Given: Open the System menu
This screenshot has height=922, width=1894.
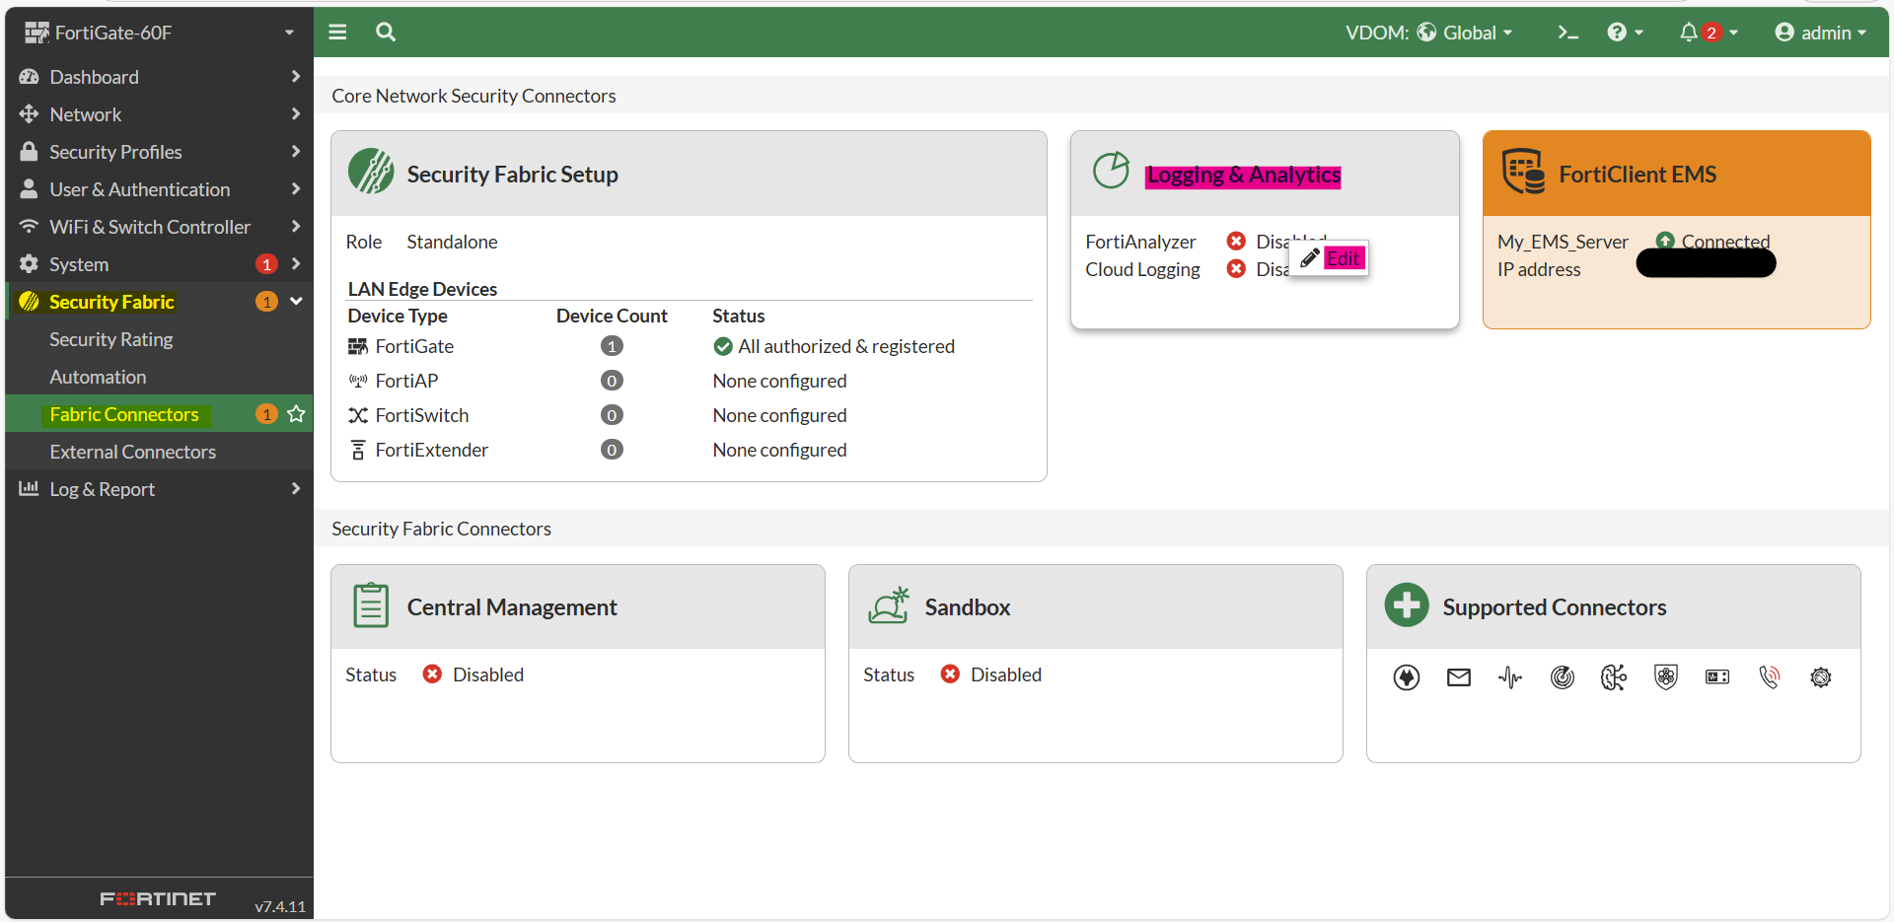Looking at the screenshot, I should click(160, 264).
